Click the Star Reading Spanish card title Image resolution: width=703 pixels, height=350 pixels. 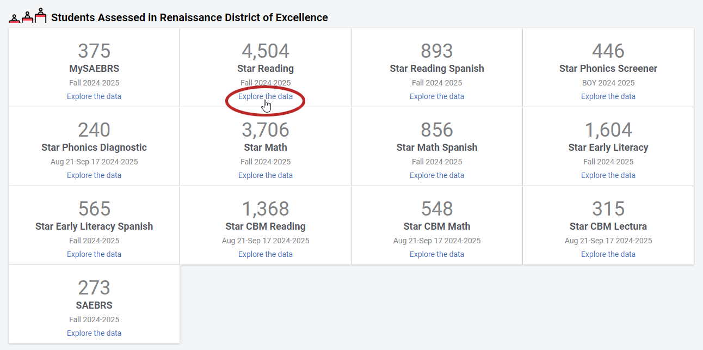pyautogui.click(x=437, y=69)
